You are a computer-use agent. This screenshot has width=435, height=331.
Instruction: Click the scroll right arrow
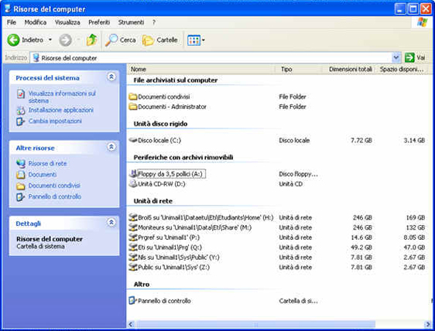[x=427, y=324]
